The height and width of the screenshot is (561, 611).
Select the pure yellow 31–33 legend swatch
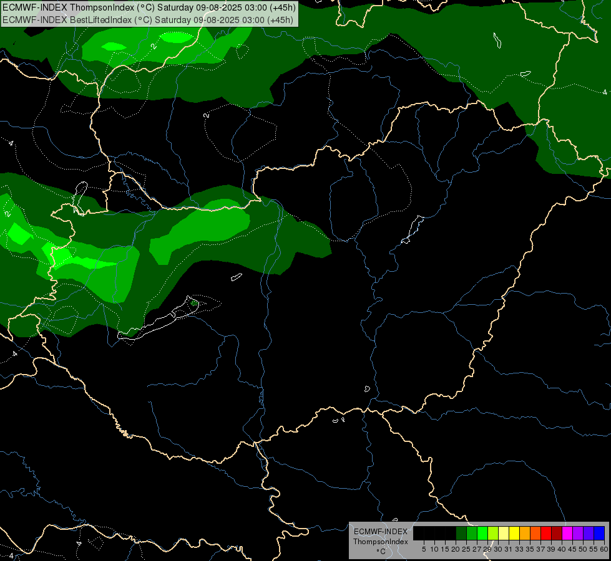[x=514, y=533]
